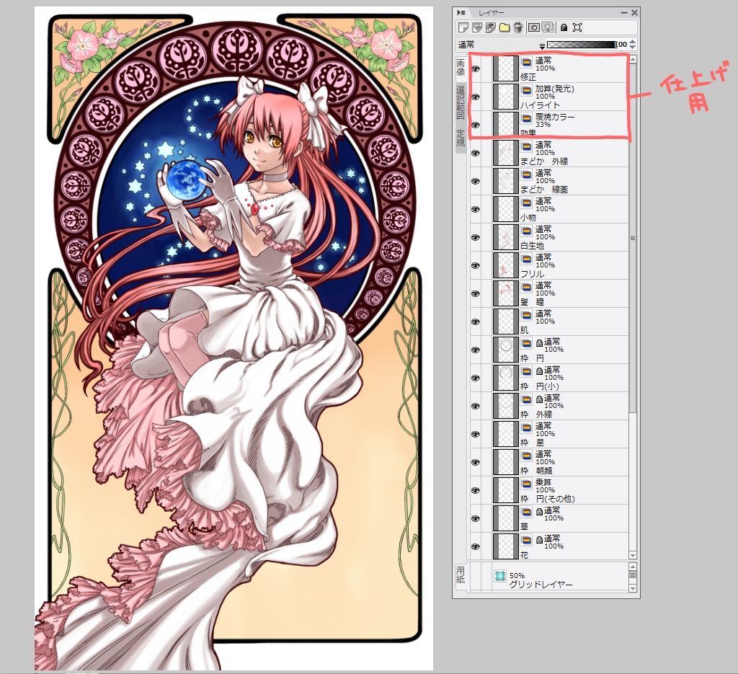
Task: Click the layer opacity gradient slider
Action: 582,45
